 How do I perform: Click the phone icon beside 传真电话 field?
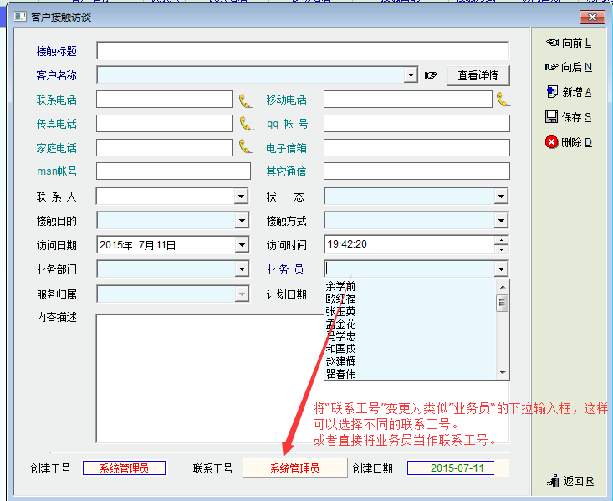(x=245, y=124)
